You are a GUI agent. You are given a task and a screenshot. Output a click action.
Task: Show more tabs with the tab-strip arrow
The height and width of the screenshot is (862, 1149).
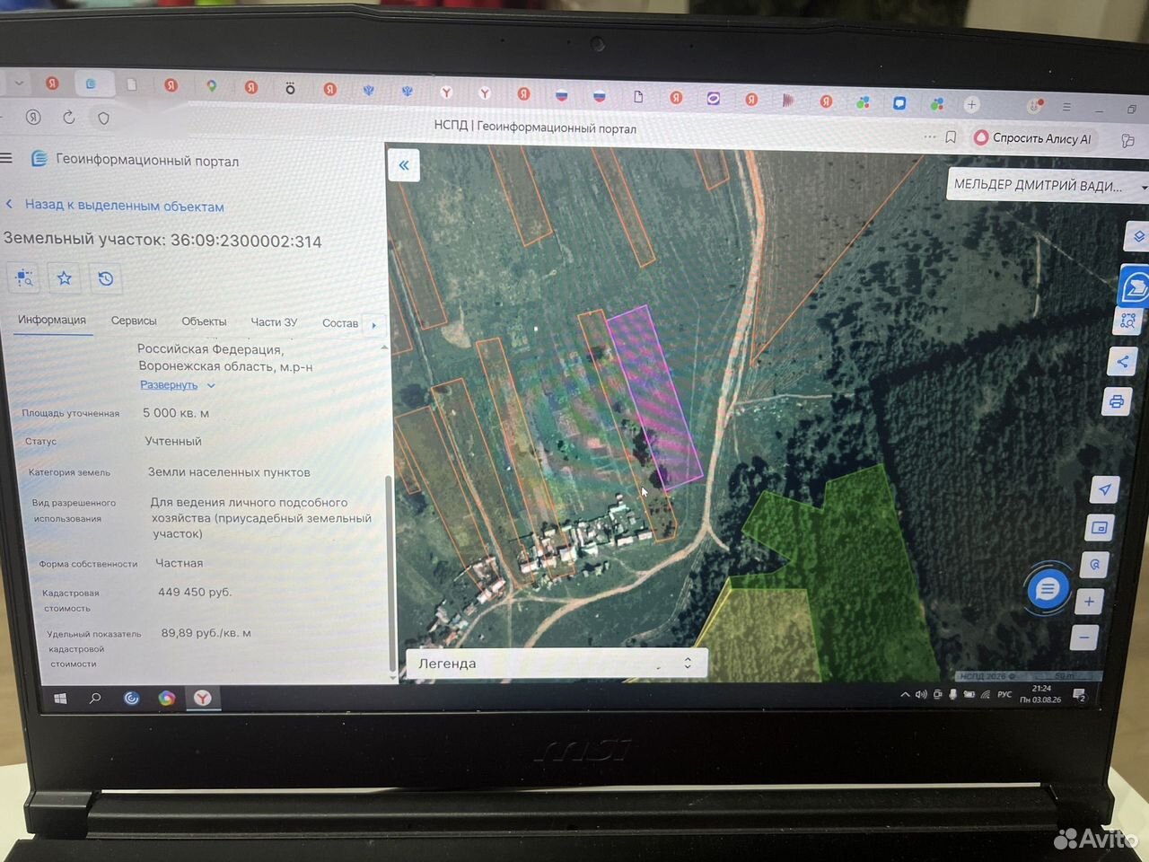pos(373,324)
